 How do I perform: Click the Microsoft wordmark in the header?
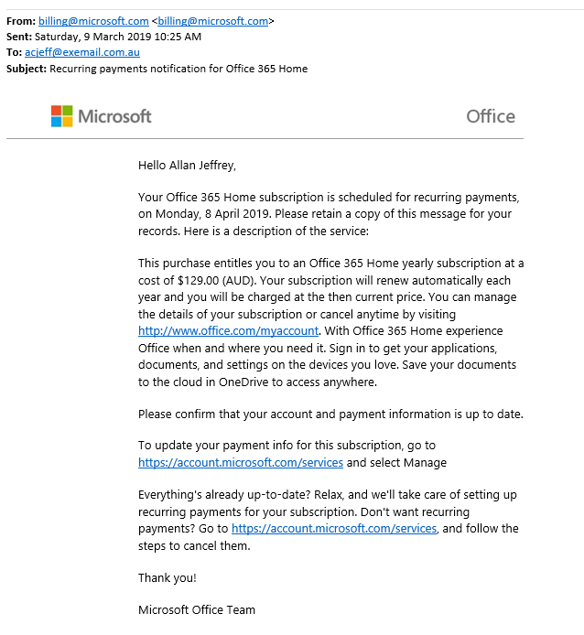point(114,116)
